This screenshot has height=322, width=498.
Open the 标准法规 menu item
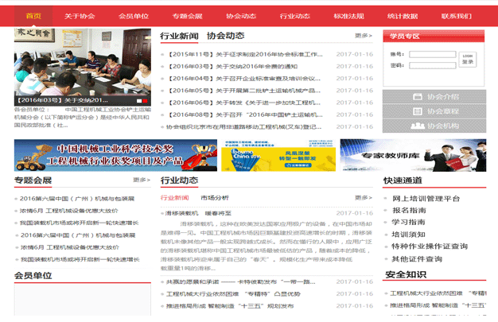click(x=348, y=16)
